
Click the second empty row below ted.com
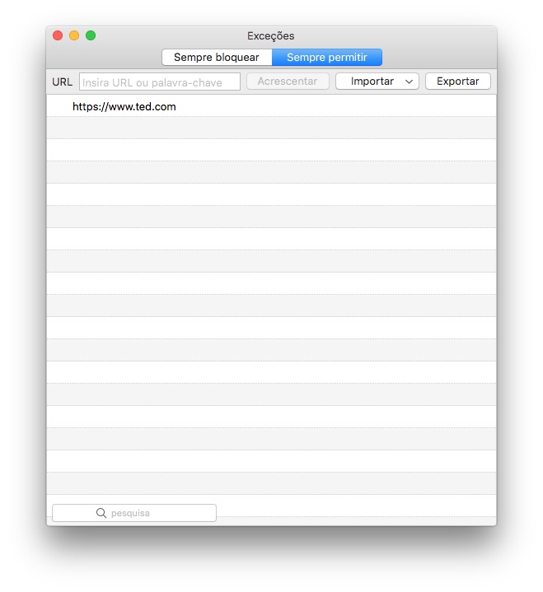(271, 150)
